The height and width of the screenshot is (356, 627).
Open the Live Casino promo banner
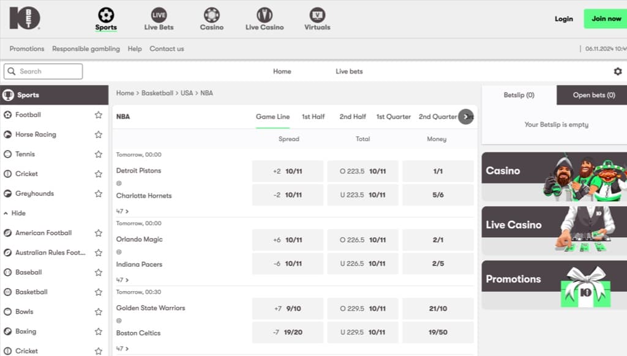pyautogui.click(x=554, y=231)
